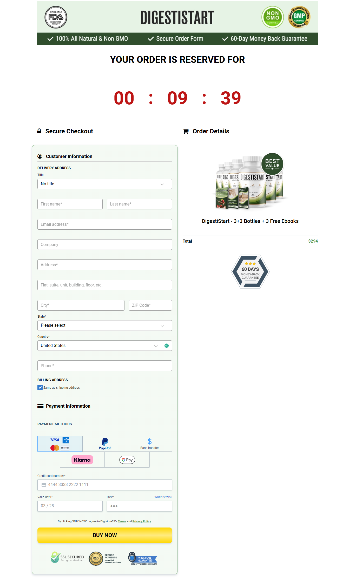The image size is (355, 582).
Task: Select the Google Pay payment method
Action: (127, 460)
